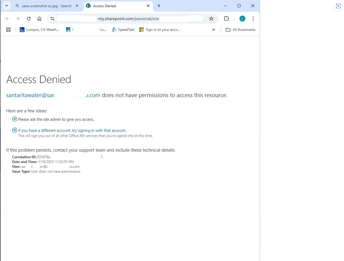Open the Chrome profile avatar
This screenshot has height=261, width=344.
[x=242, y=18]
